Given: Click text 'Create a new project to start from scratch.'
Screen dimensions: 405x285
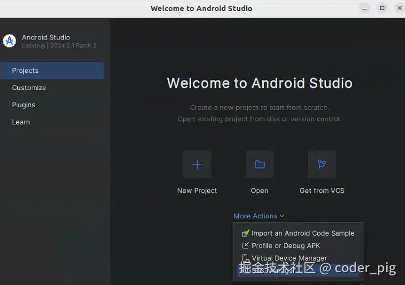Looking at the screenshot, I should (259, 107).
